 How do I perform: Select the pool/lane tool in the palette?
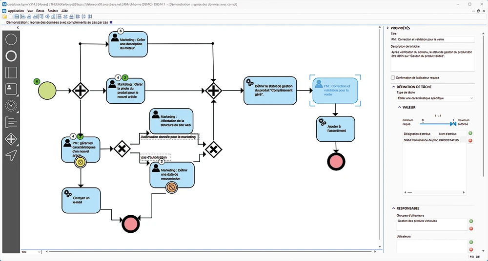tap(11, 73)
